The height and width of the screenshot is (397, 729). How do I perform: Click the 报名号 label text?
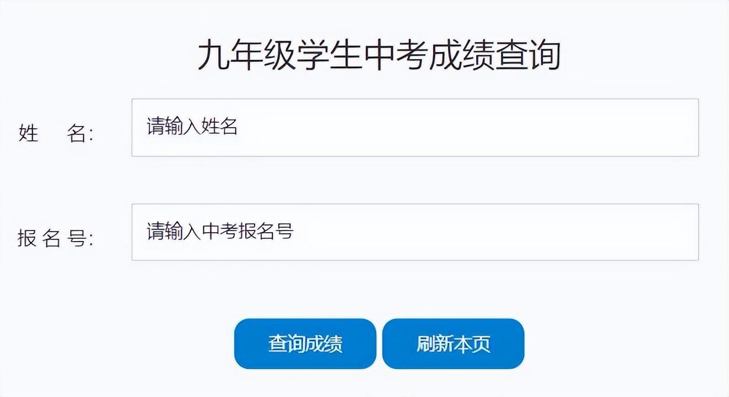(56, 238)
